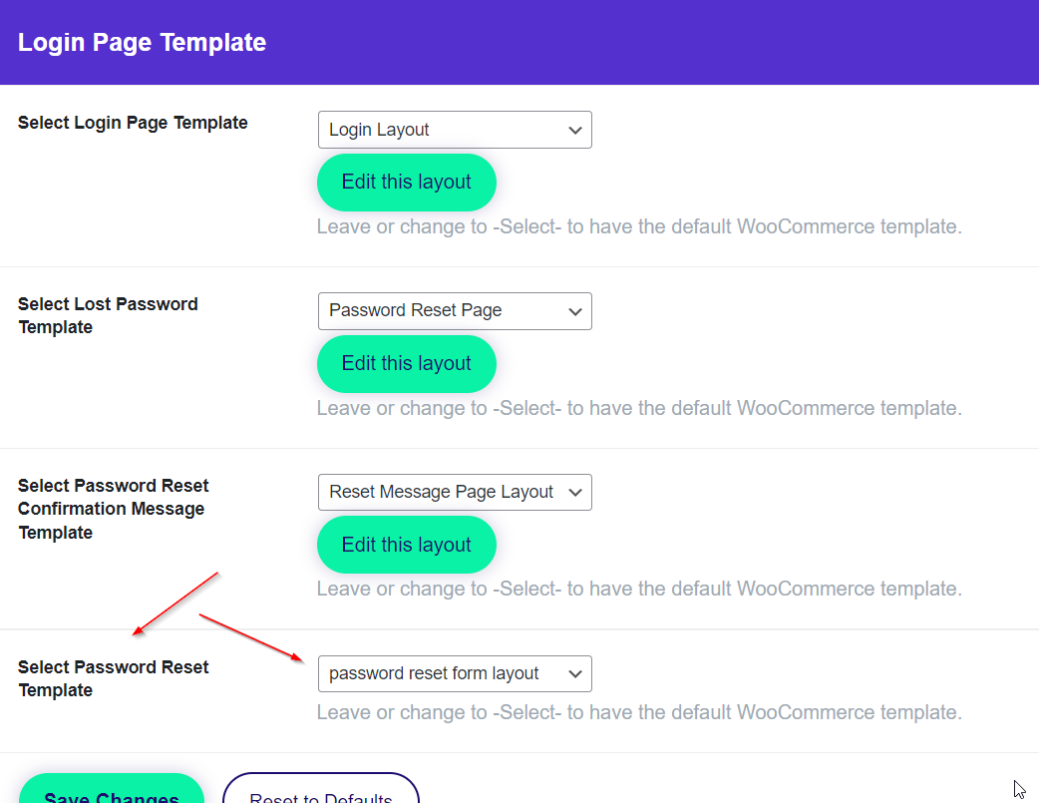
Task: Open the Password Reset Page dropdown
Action: click(x=454, y=311)
